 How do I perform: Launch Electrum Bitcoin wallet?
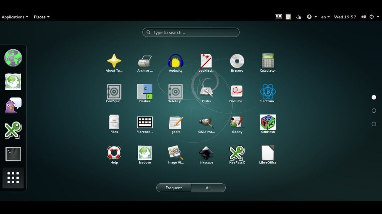pos(268,93)
